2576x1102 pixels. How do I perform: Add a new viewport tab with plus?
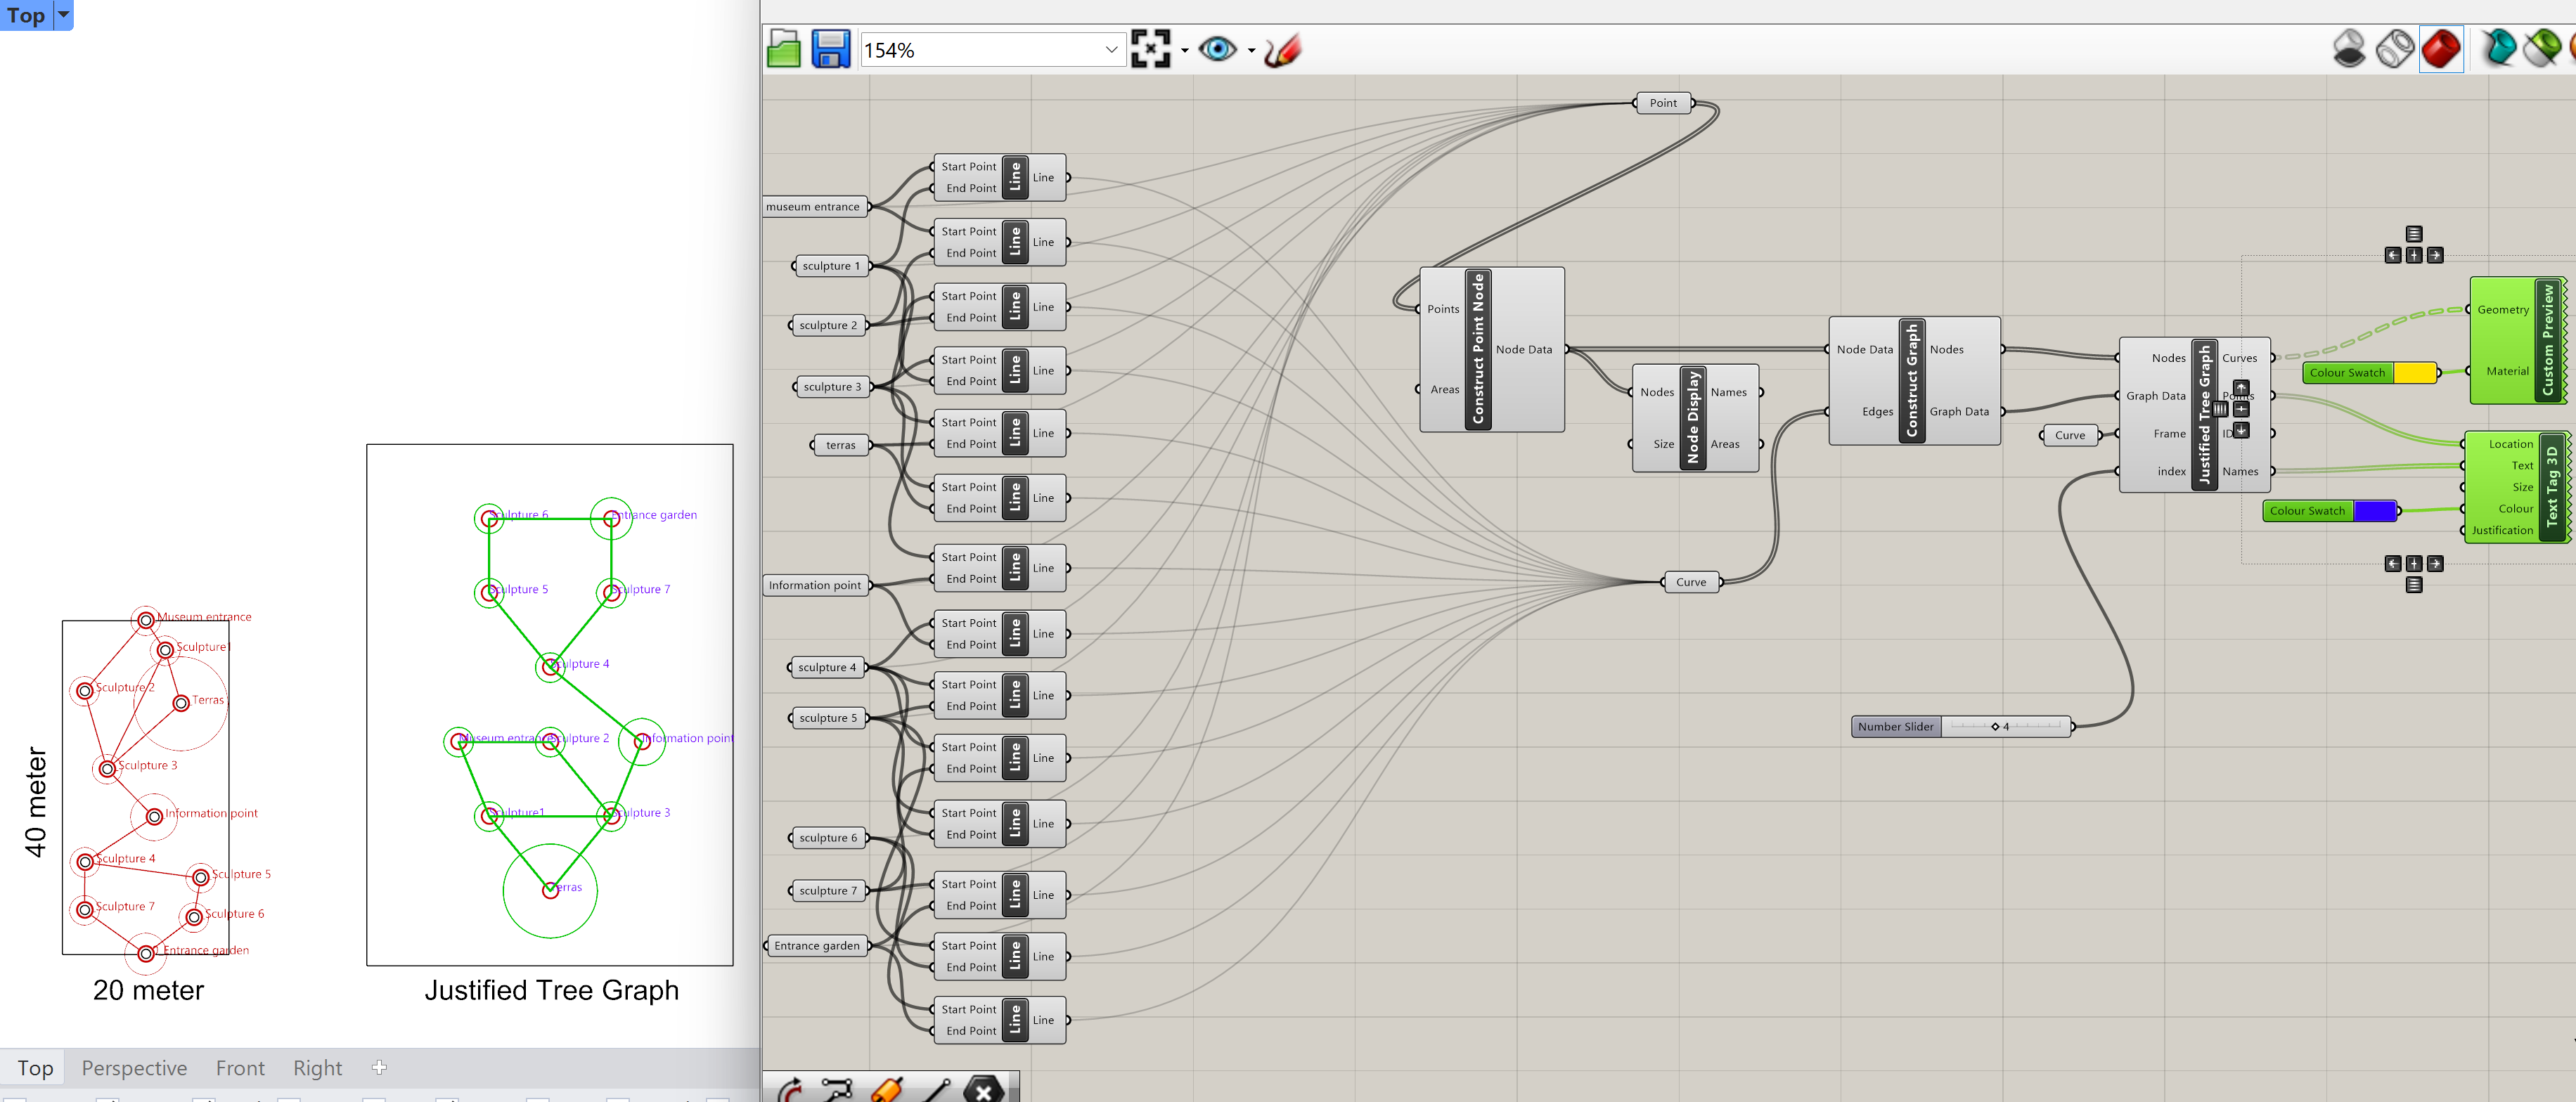coord(379,1067)
